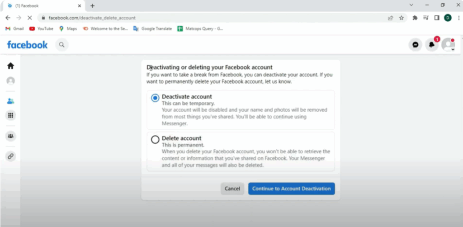The height and width of the screenshot is (227, 463).
Task: Stop page loading with the X button
Action: pos(29,18)
